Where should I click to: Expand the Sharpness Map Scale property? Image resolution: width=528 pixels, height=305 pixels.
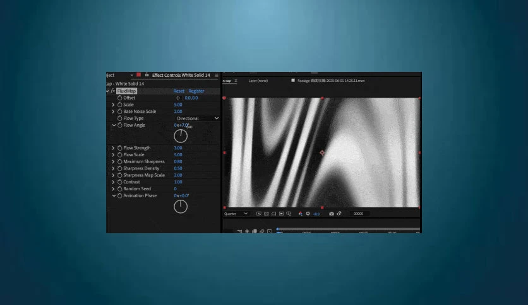(x=113, y=175)
